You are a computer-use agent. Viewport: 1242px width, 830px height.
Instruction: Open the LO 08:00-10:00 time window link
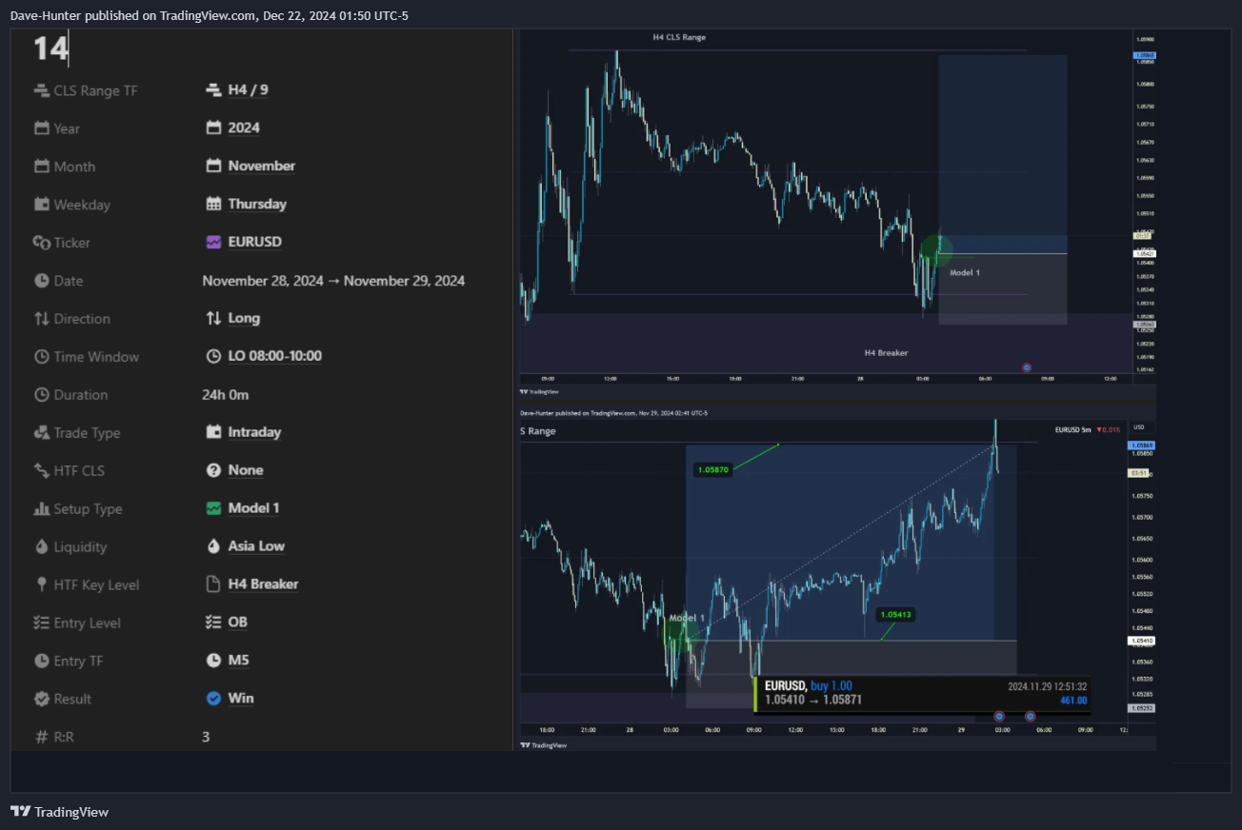point(274,356)
